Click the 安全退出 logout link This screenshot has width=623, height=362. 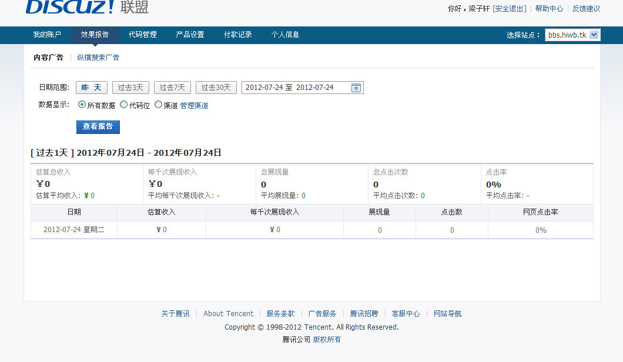(x=509, y=9)
